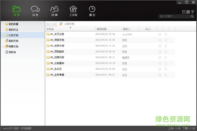Toggle favorite star on 08_业务单据 row
The height and width of the screenshot is (131, 197).
coord(160,75)
